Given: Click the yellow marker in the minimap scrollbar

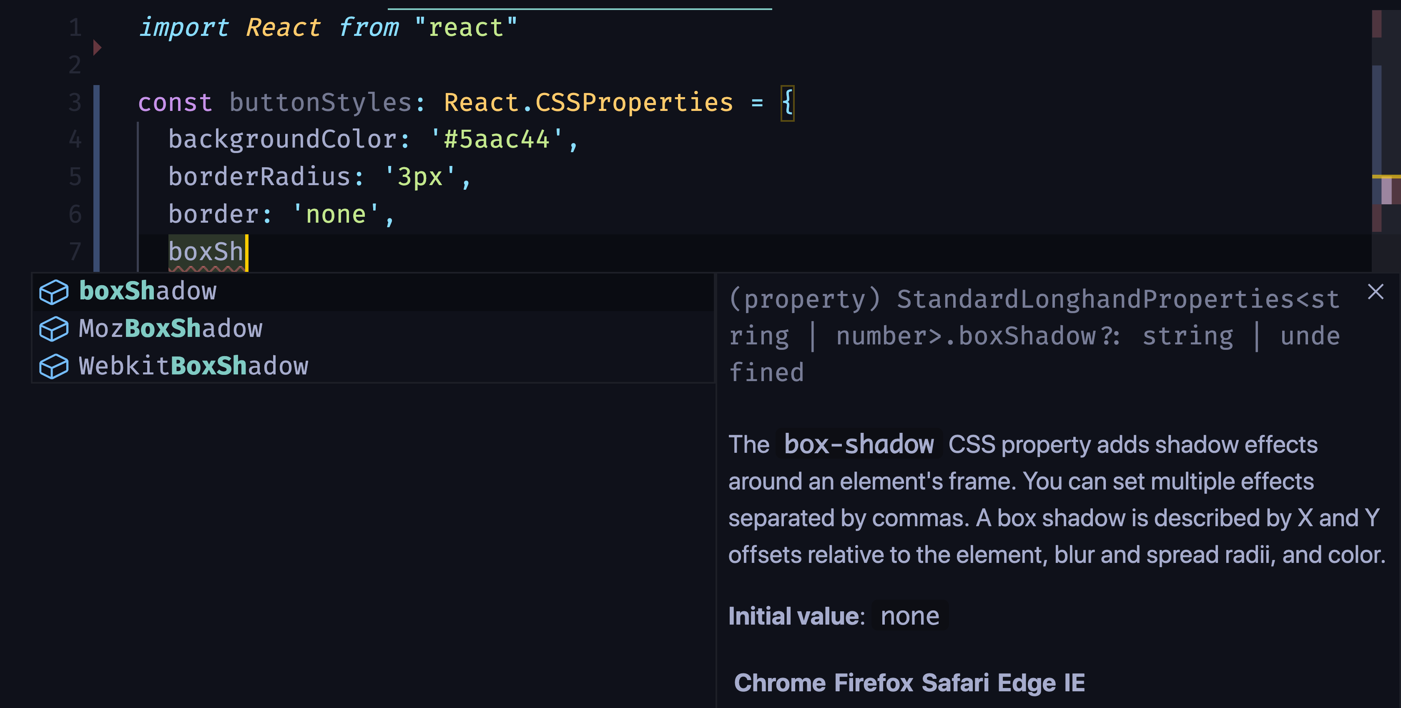Looking at the screenshot, I should click(x=1386, y=177).
